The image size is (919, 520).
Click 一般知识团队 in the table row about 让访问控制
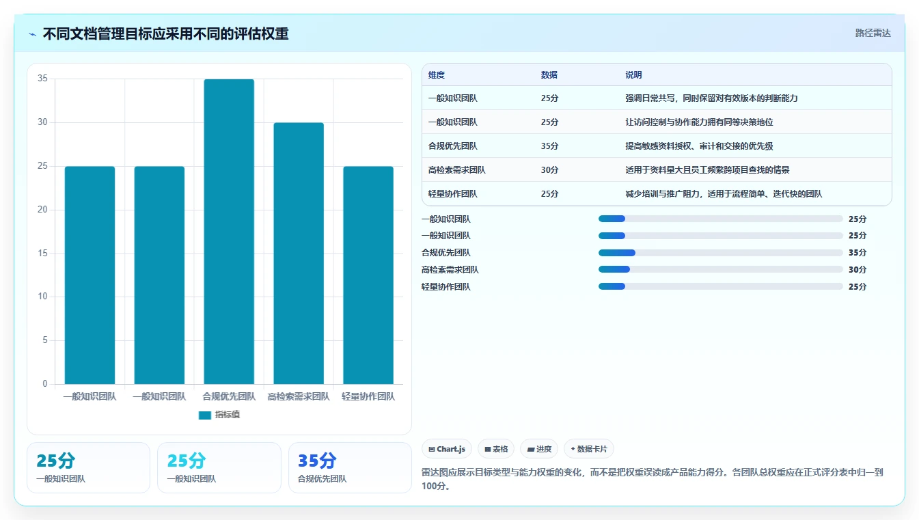point(453,122)
